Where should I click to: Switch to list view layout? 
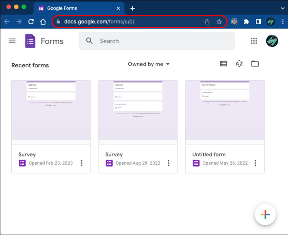[223, 64]
